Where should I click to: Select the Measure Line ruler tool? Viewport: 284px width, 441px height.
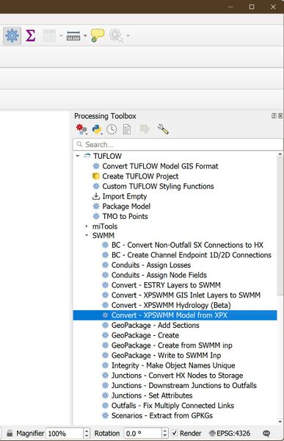73,36
